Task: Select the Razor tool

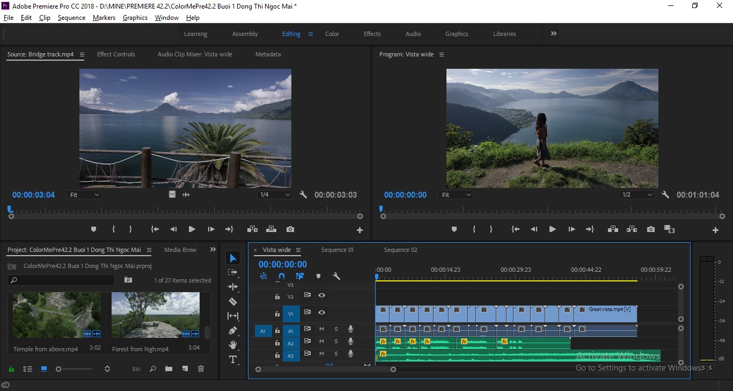Action: pos(233,301)
